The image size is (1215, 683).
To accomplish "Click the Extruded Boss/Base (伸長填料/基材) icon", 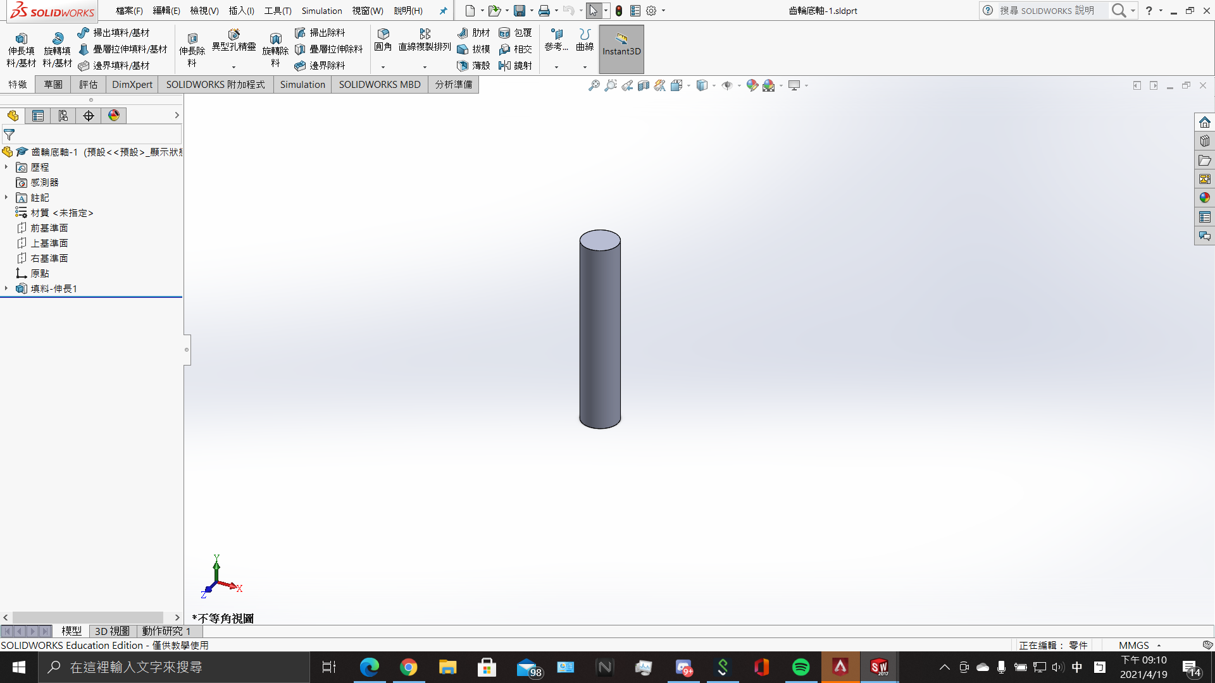I will click(x=21, y=39).
